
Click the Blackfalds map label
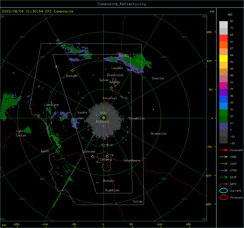click(x=115, y=75)
